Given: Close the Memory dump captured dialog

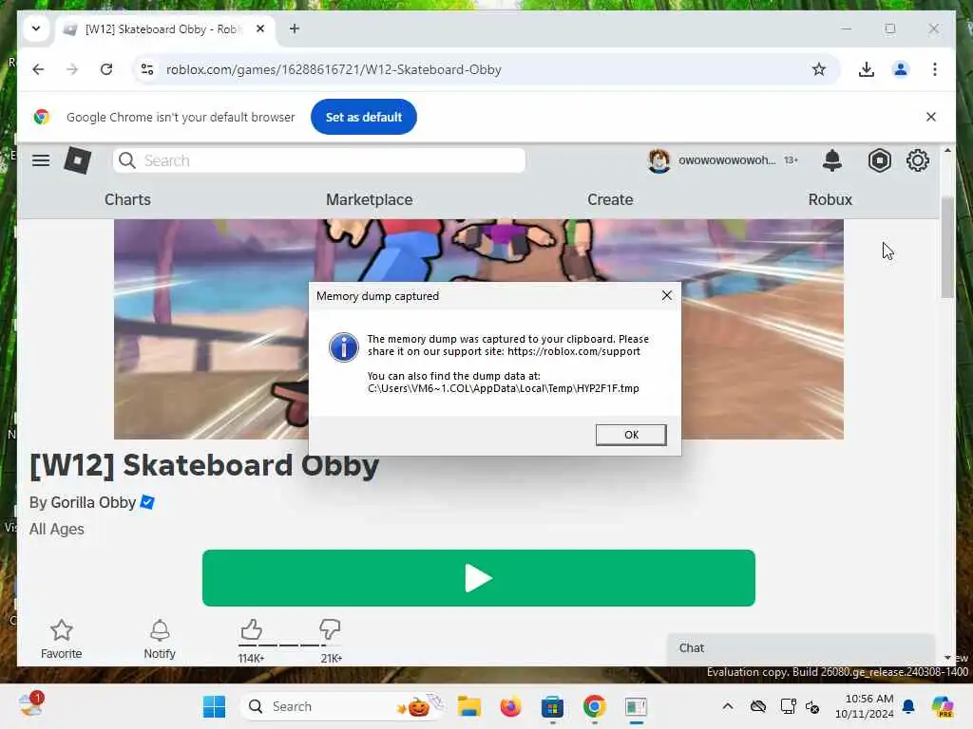Looking at the screenshot, I should (666, 296).
